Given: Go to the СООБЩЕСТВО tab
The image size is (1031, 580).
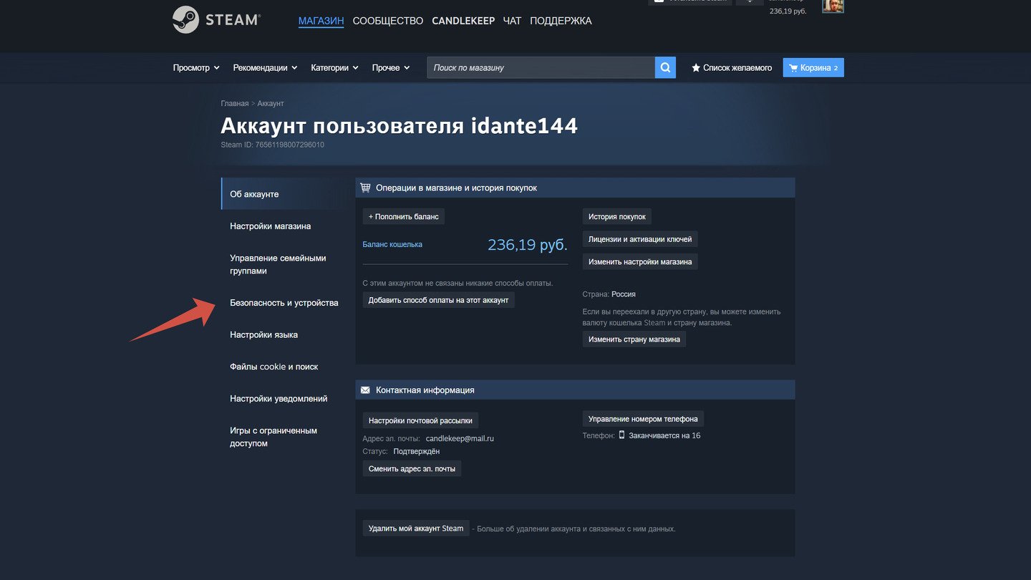Looking at the screenshot, I should click(x=387, y=21).
